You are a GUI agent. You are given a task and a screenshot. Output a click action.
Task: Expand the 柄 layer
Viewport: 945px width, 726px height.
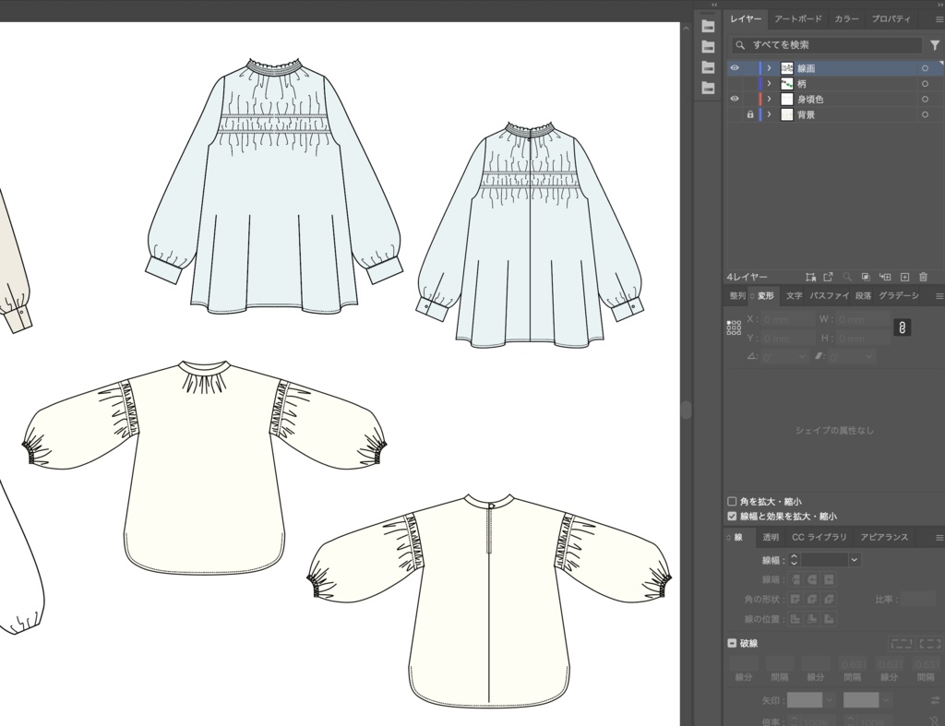(769, 83)
